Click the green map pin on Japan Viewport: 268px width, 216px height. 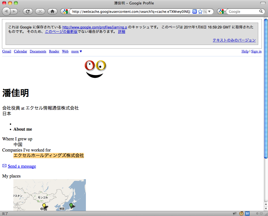tap(71, 205)
